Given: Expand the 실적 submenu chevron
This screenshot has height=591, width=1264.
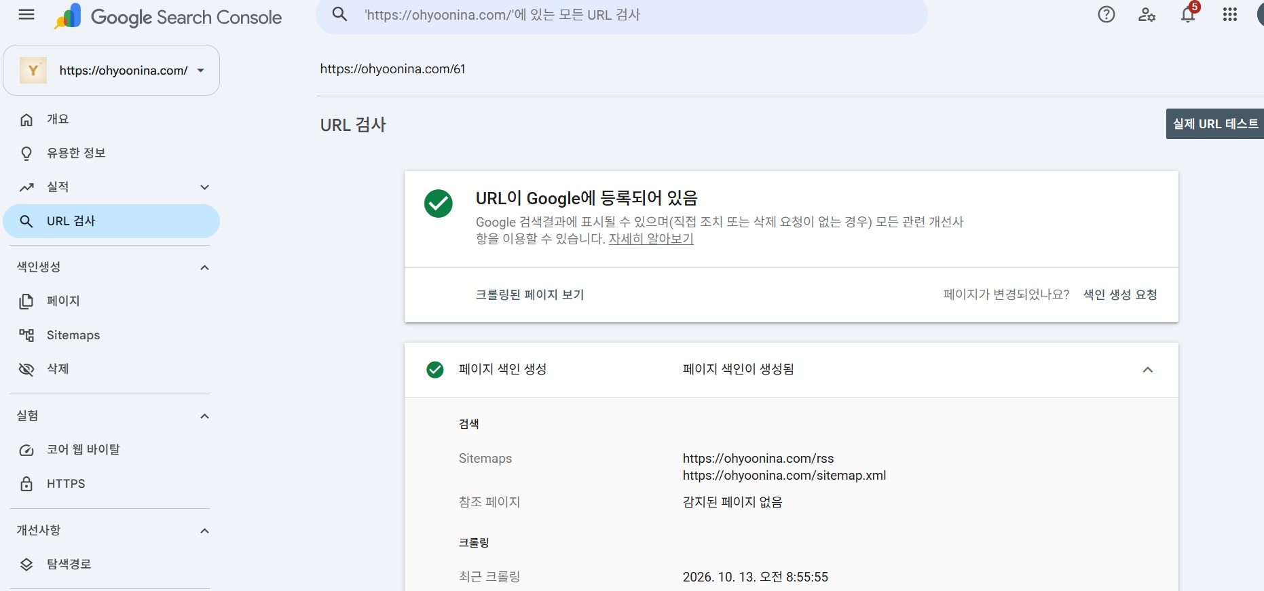Looking at the screenshot, I should point(205,187).
